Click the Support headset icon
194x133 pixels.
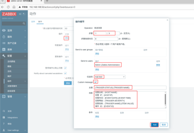[4, 111]
